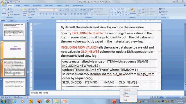This screenshot has height=104, width=186.
Task: Launch Internet Explorer from the taskbar
Action: (x=15, y=101)
